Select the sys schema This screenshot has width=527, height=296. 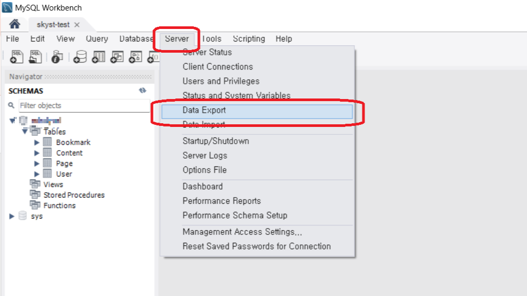coord(36,216)
